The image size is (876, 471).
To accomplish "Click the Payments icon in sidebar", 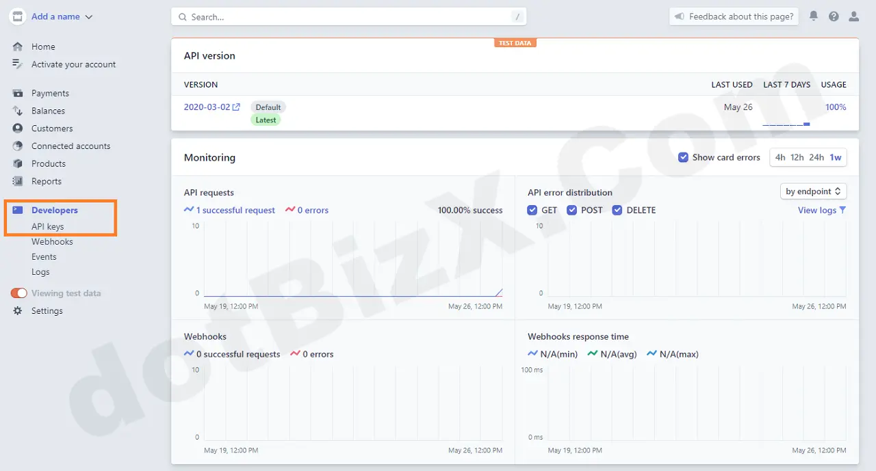I will [x=18, y=93].
